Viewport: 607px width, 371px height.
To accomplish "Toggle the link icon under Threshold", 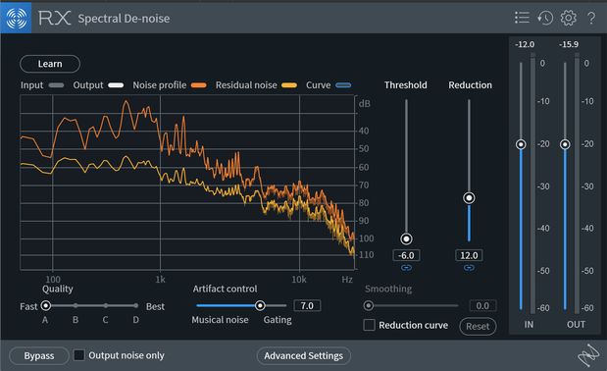I will coord(406,268).
